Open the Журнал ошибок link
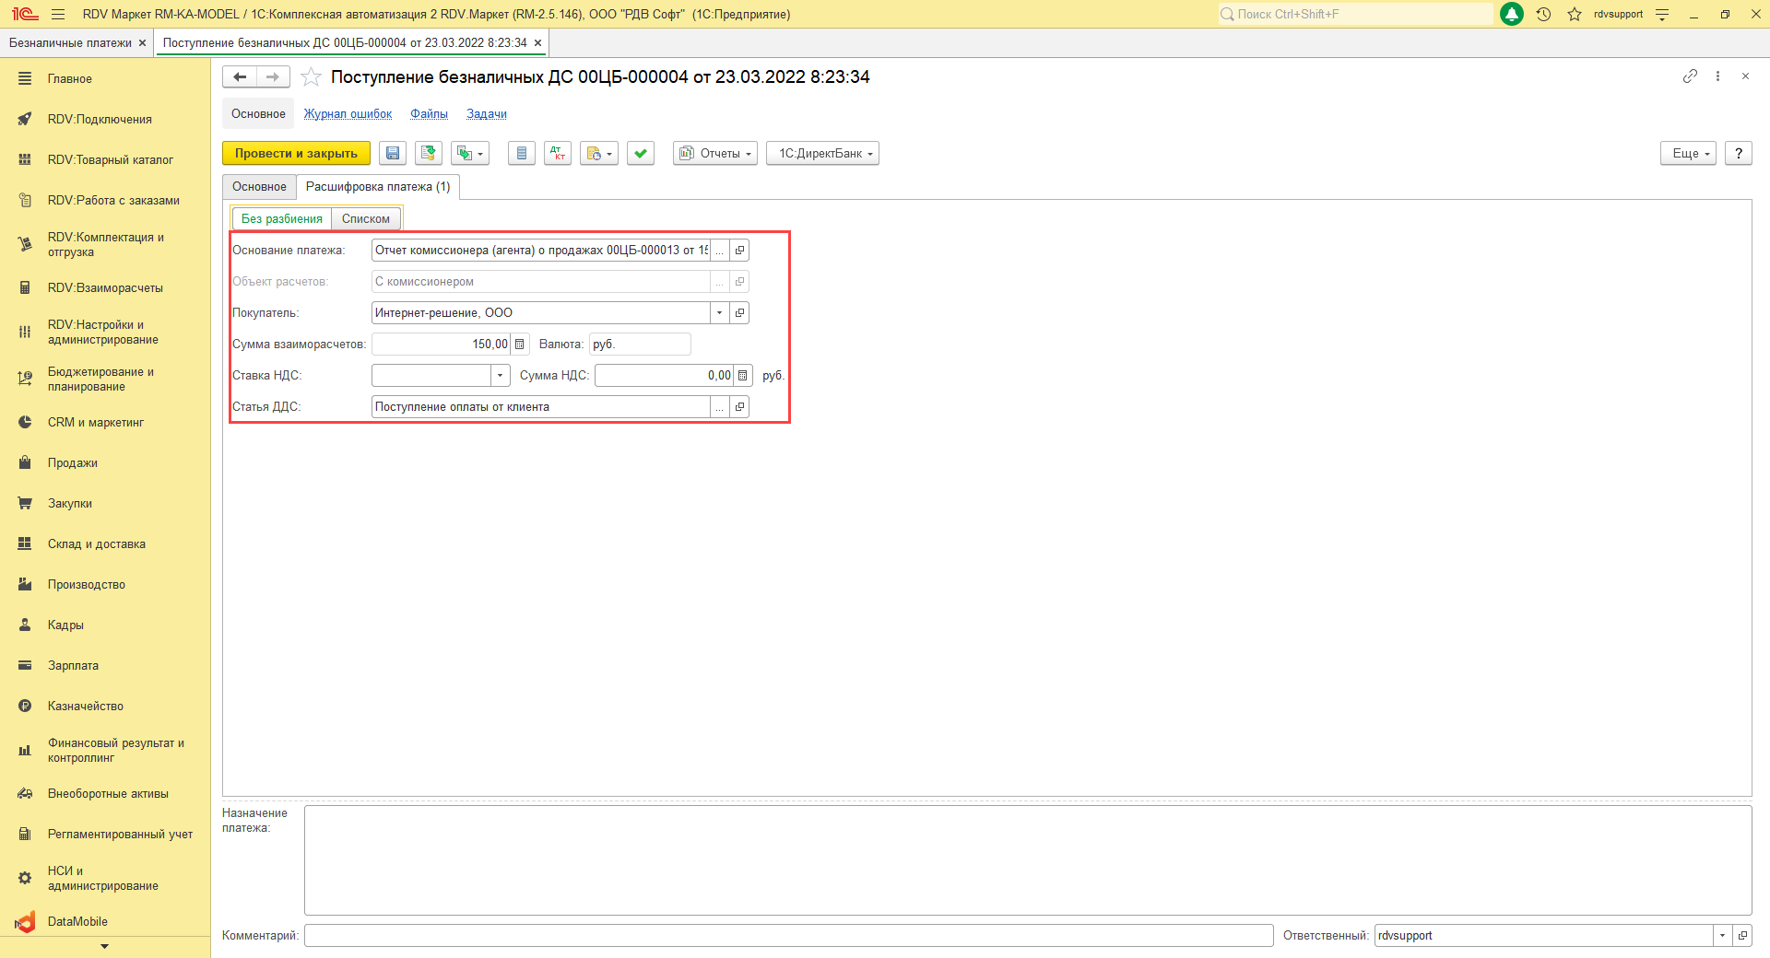This screenshot has height=958, width=1770. [x=348, y=114]
